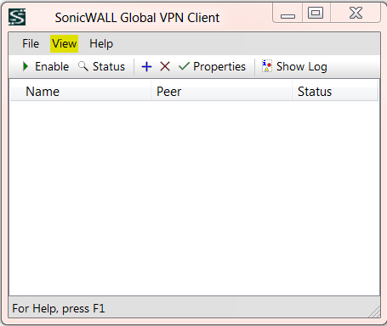
Task: Click the Status toolbar button with magnifier
Action: [101, 67]
